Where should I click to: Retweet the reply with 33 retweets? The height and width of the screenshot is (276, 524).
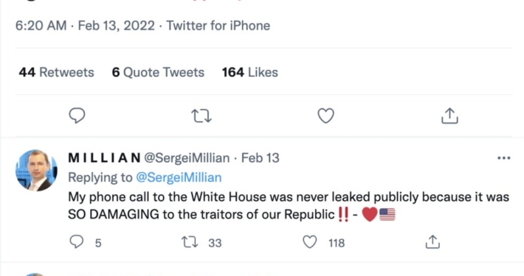[190, 242]
